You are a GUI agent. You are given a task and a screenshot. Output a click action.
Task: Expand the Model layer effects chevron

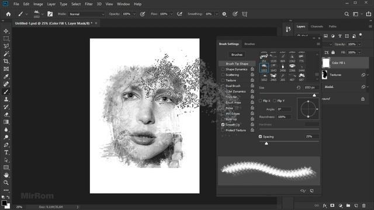[368, 87]
